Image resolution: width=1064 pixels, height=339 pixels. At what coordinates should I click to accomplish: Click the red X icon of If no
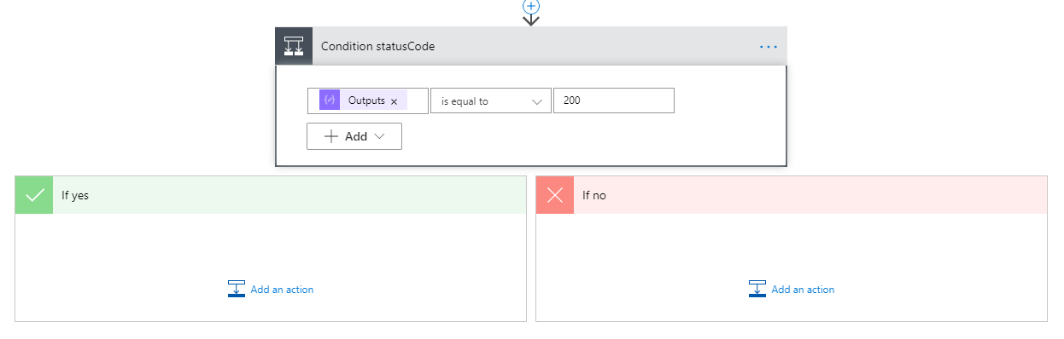555,195
